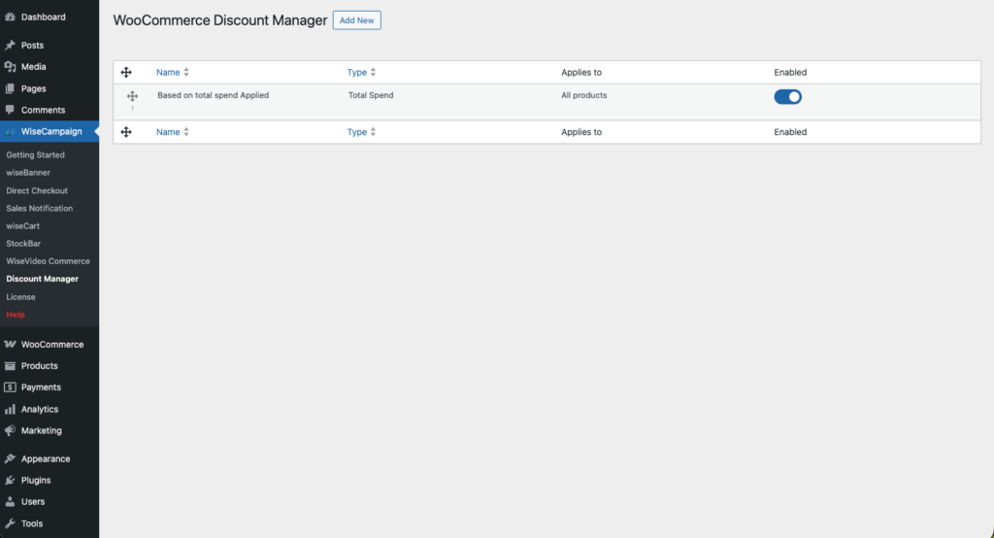Open the WooCommerce menu

point(52,345)
